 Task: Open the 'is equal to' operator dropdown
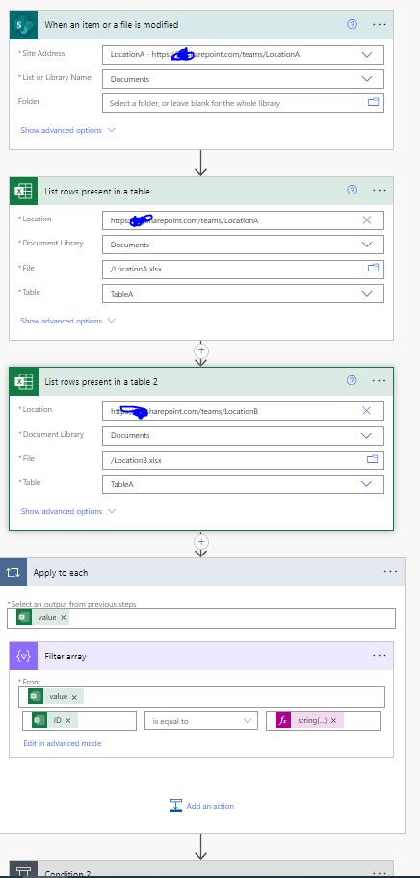point(201,721)
